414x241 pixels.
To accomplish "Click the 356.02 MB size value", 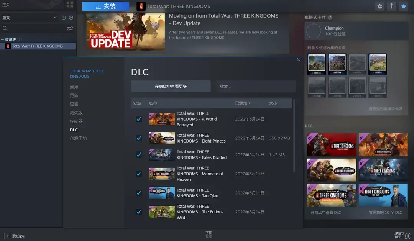I will [x=279, y=138].
